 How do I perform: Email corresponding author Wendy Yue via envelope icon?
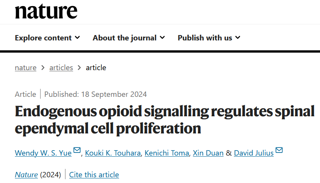click(x=77, y=150)
